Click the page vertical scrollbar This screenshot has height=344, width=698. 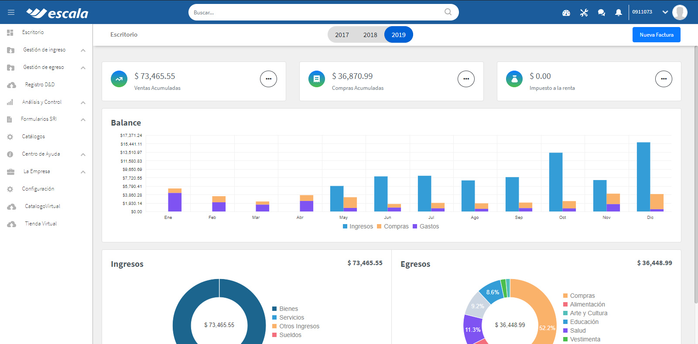(696, 174)
